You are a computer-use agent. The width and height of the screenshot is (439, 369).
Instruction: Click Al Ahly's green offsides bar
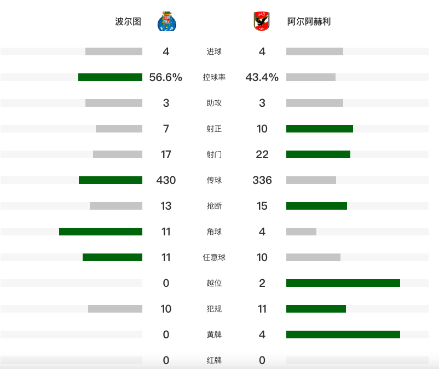(x=343, y=283)
